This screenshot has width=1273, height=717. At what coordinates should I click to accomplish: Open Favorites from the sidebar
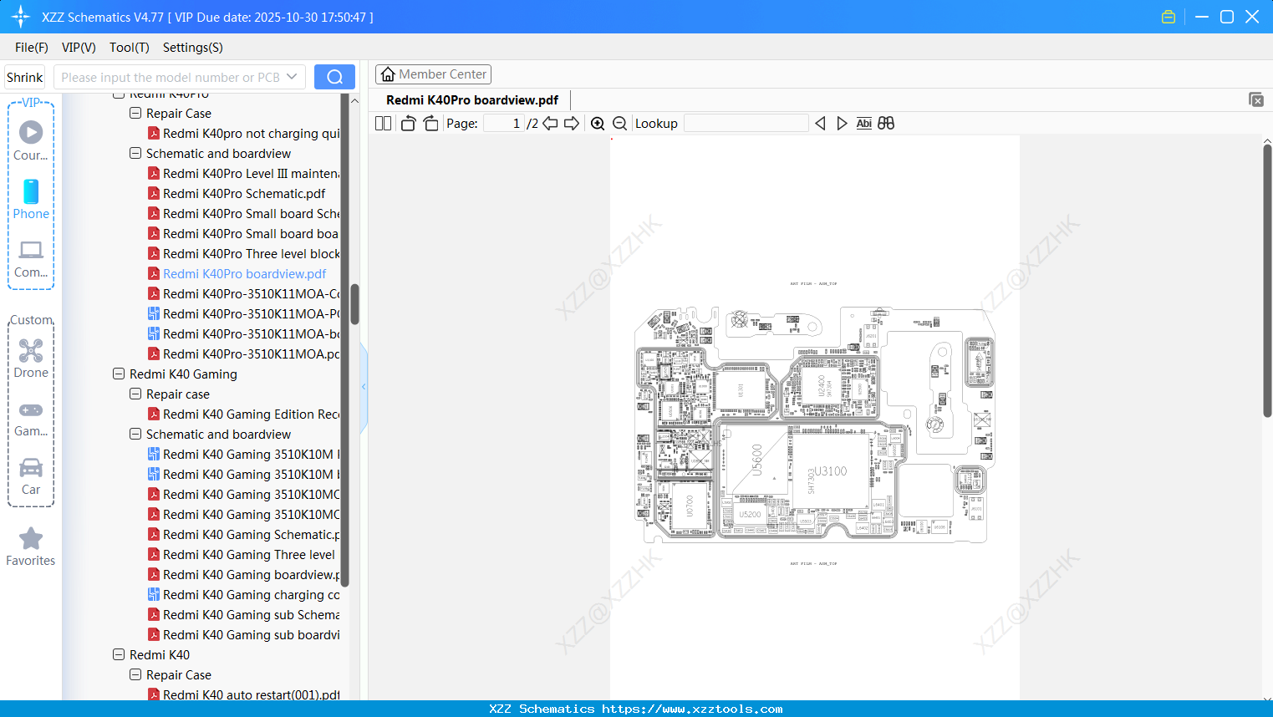[x=31, y=547]
